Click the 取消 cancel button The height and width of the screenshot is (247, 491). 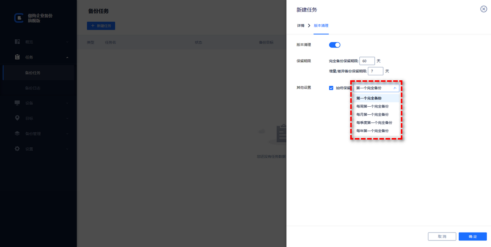(442, 237)
